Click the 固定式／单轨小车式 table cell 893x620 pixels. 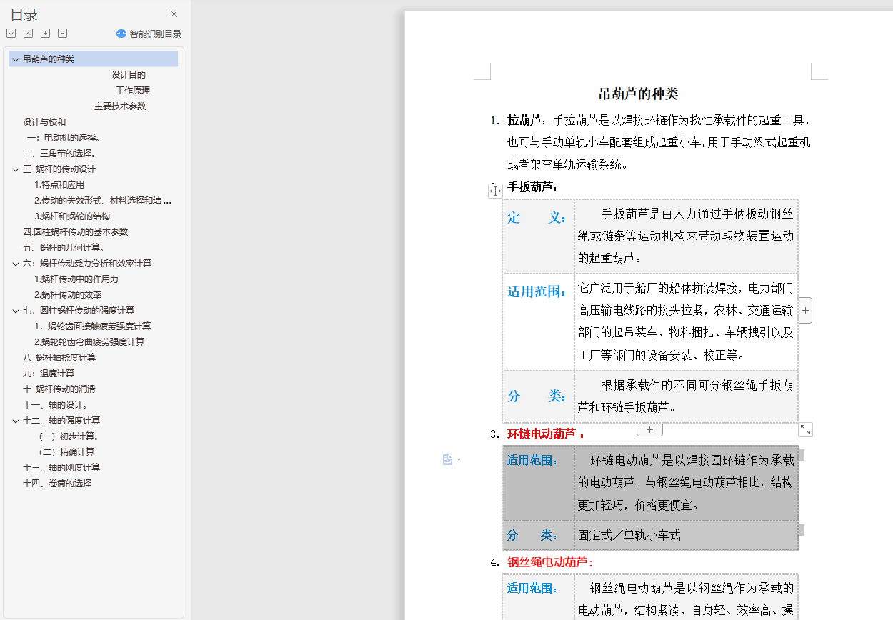pyautogui.click(x=629, y=535)
